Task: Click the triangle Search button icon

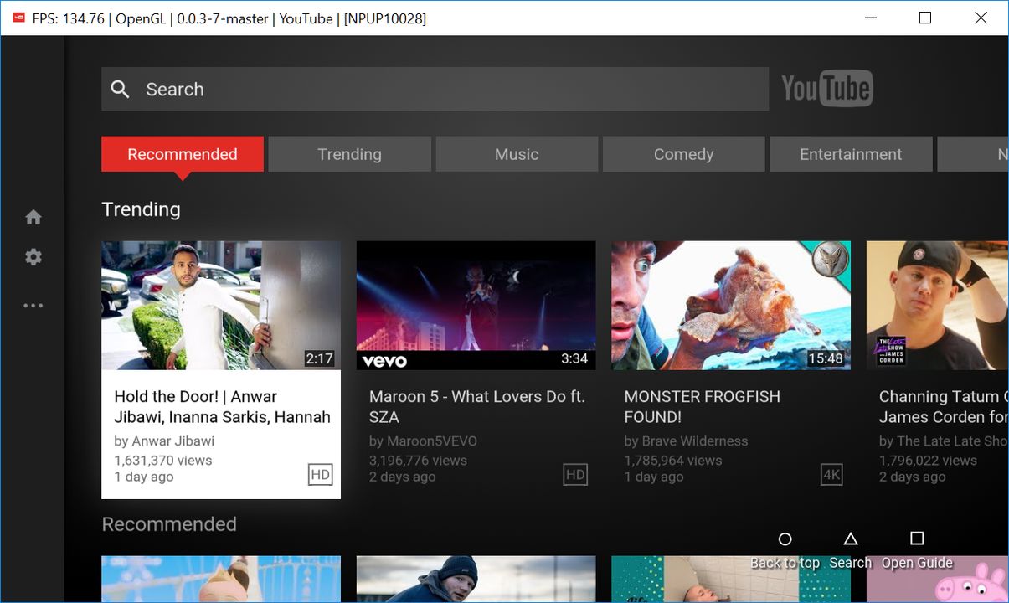Action: [851, 539]
